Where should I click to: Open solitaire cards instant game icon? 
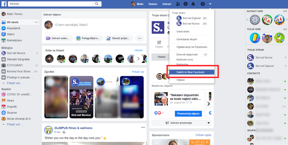coord(267,20)
